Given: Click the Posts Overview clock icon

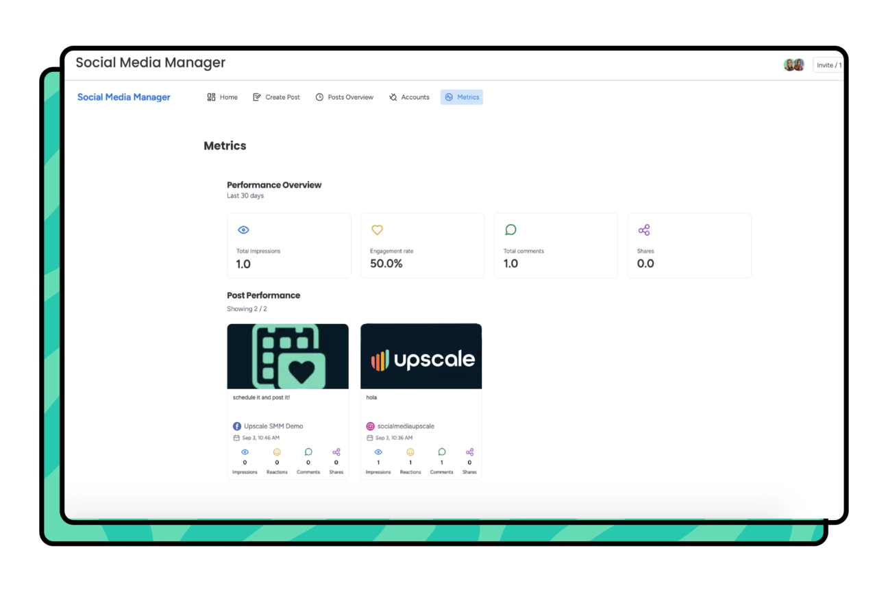Looking at the screenshot, I should 319,97.
